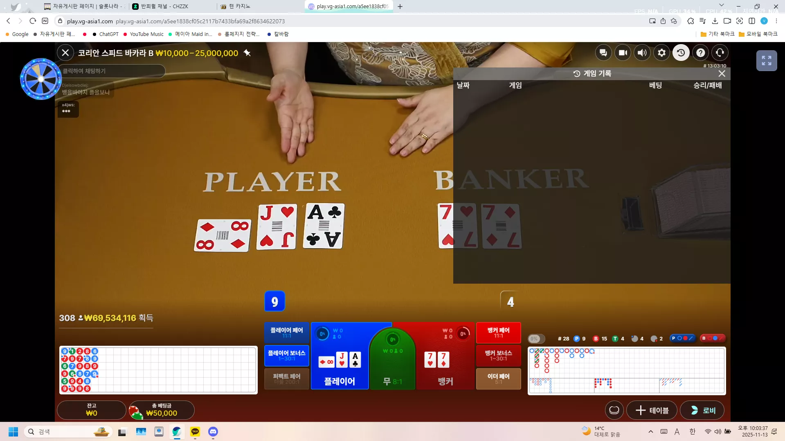Open the live chat icon in game toolbar
This screenshot has height=441, width=785.
pos(603,53)
